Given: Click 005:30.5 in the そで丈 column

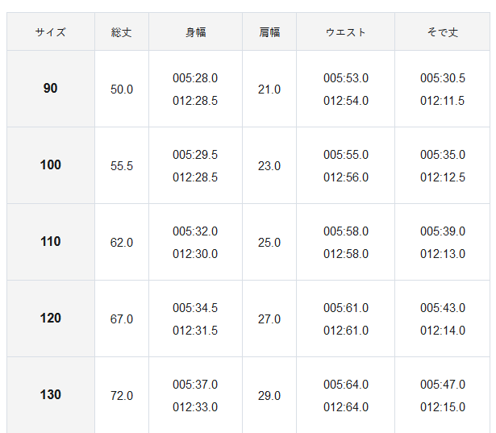Looking at the screenshot, I should (x=443, y=78).
